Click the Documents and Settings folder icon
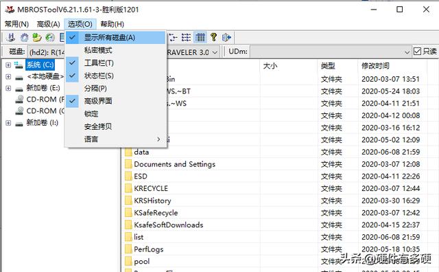This screenshot has width=439, height=272. (x=128, y=164)
